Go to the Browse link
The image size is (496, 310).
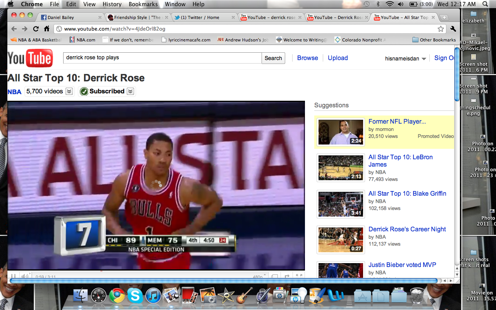308,58
